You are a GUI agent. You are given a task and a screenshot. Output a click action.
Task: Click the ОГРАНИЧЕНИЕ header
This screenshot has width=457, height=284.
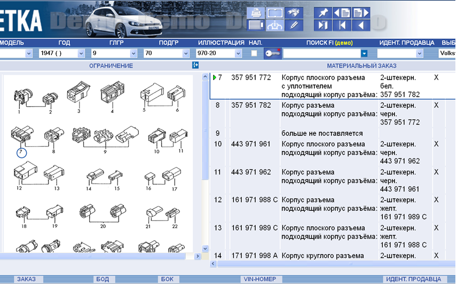point(111,66)
